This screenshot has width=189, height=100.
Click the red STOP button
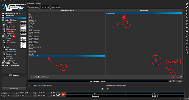tap(63, 94)
